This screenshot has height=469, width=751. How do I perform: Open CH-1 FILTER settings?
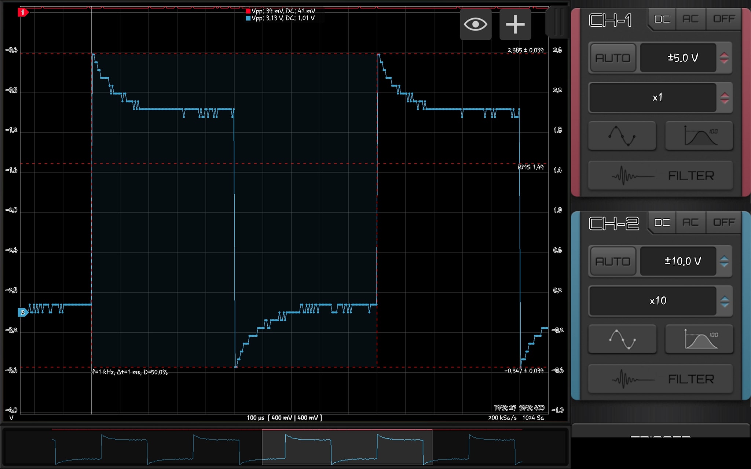660,176
